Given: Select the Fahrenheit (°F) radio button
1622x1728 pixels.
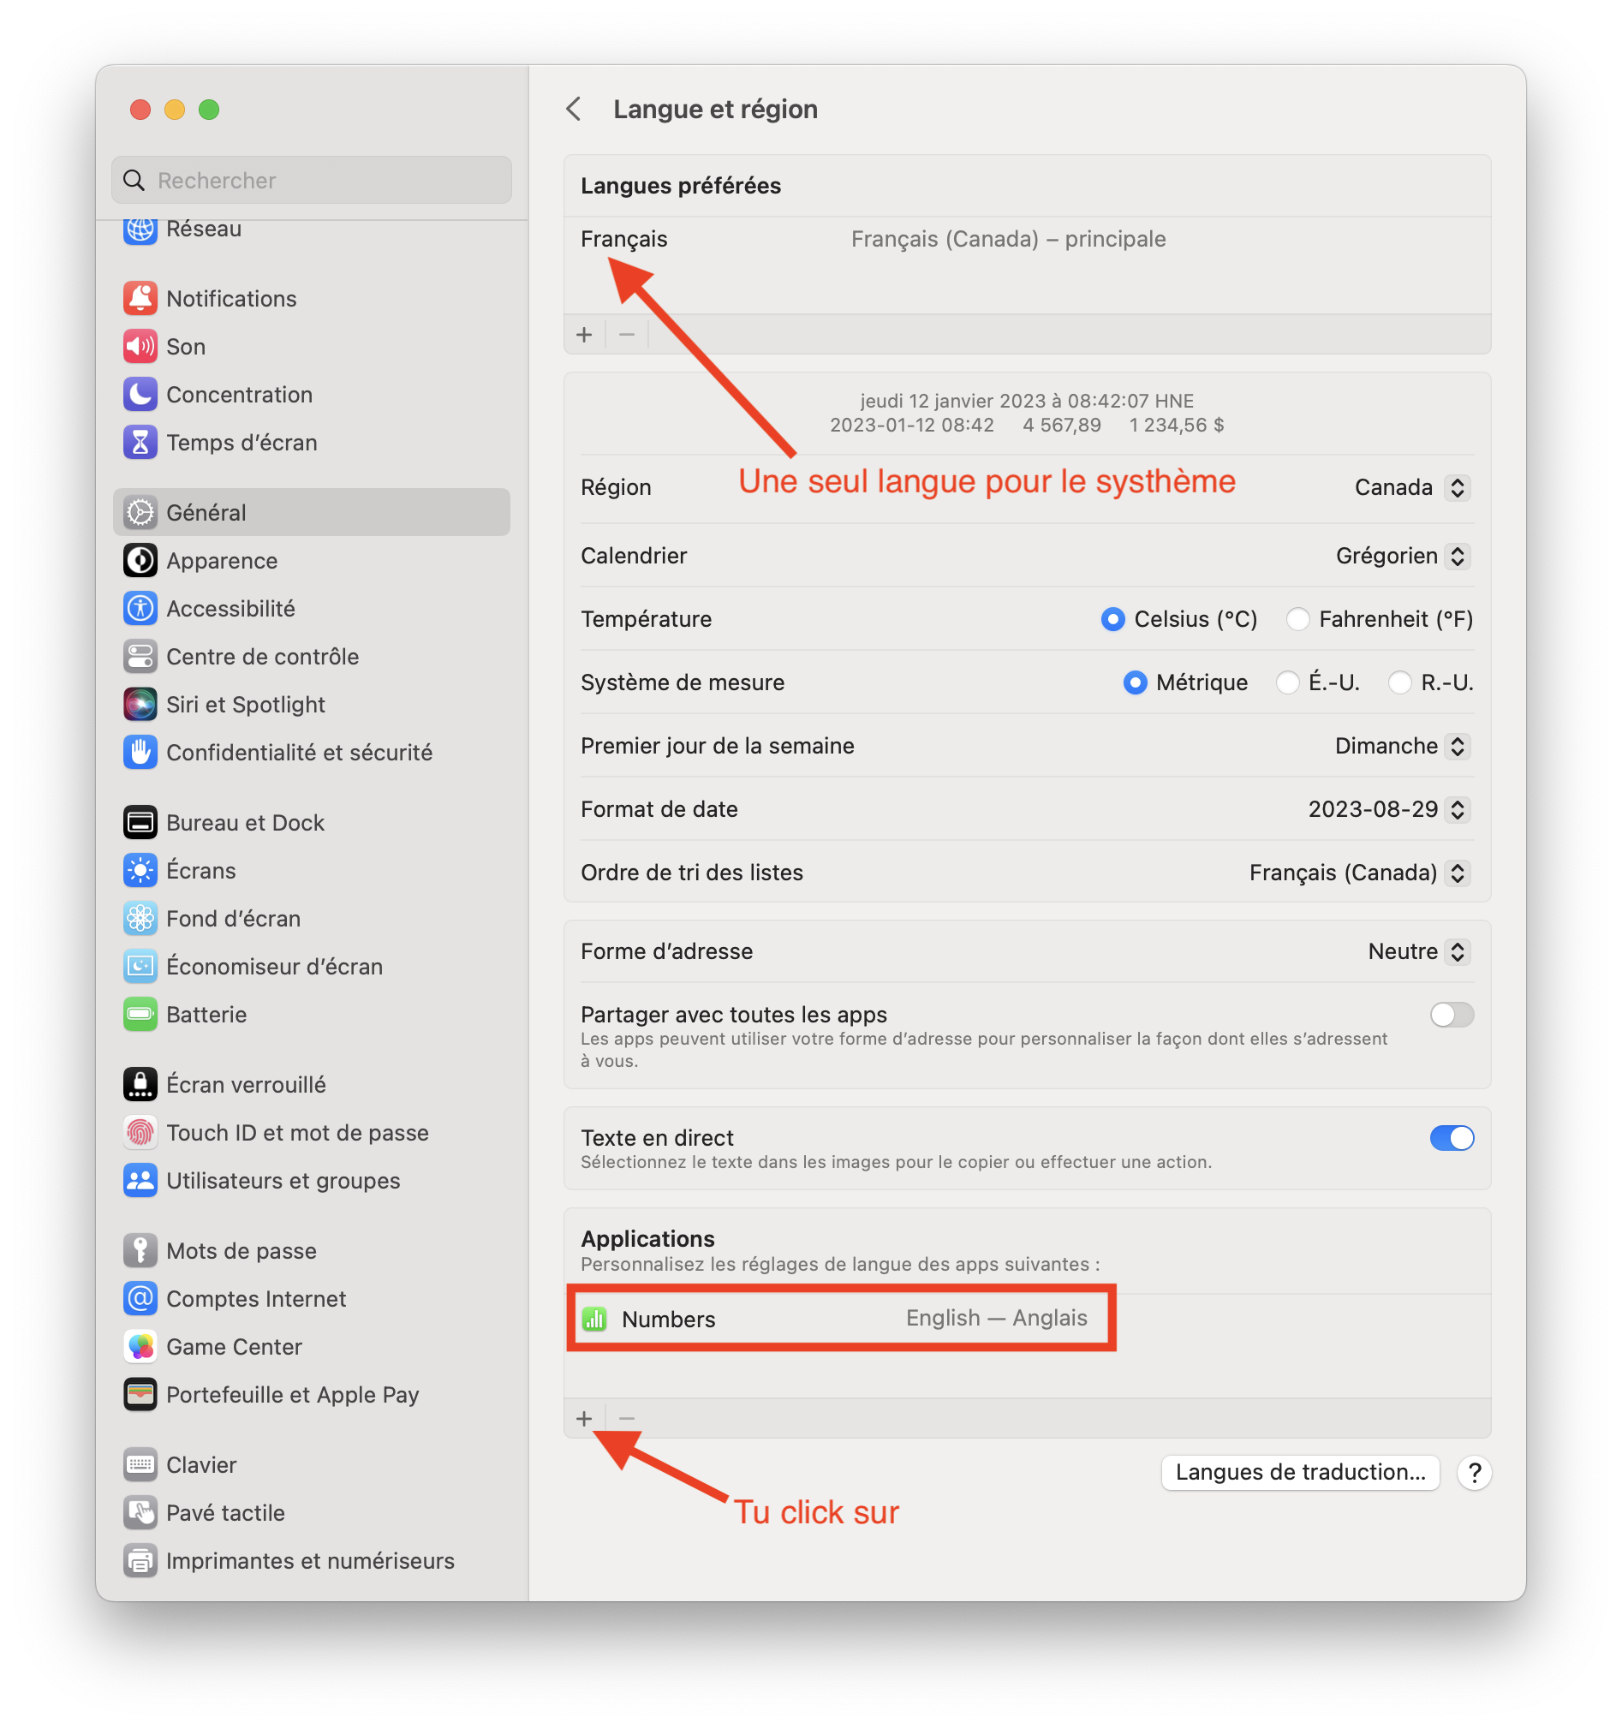Looking at the screenshot, I should [1297, 619].
